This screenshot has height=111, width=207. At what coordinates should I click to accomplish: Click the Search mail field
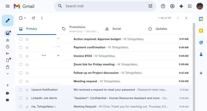tap(103, 6)
